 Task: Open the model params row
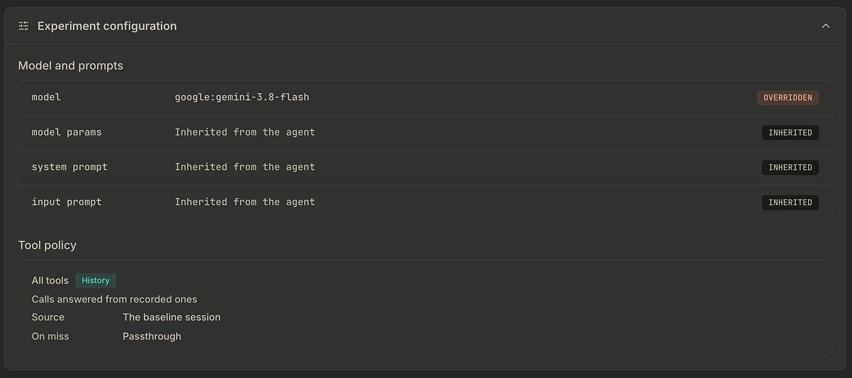[x=425, y=133]
